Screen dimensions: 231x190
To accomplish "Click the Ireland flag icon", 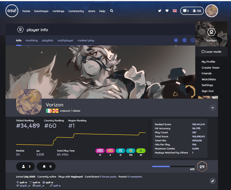I will click(49, 111).
